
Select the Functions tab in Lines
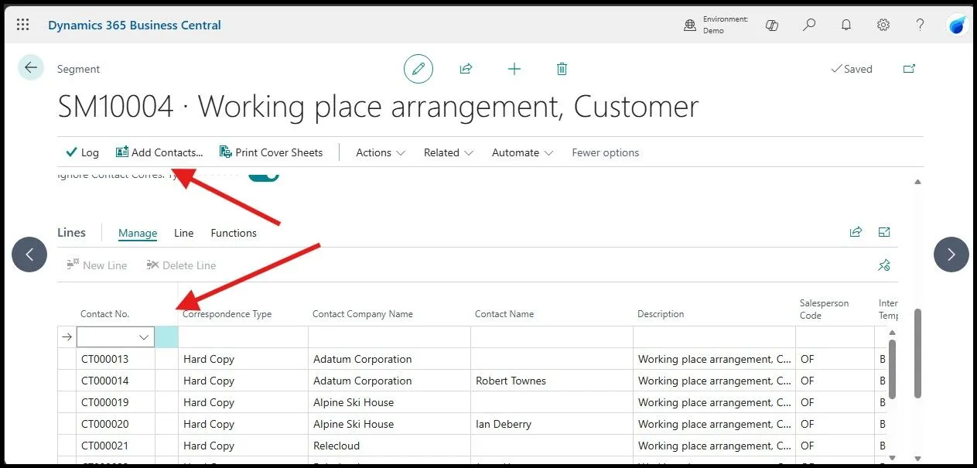coord(234,233)
